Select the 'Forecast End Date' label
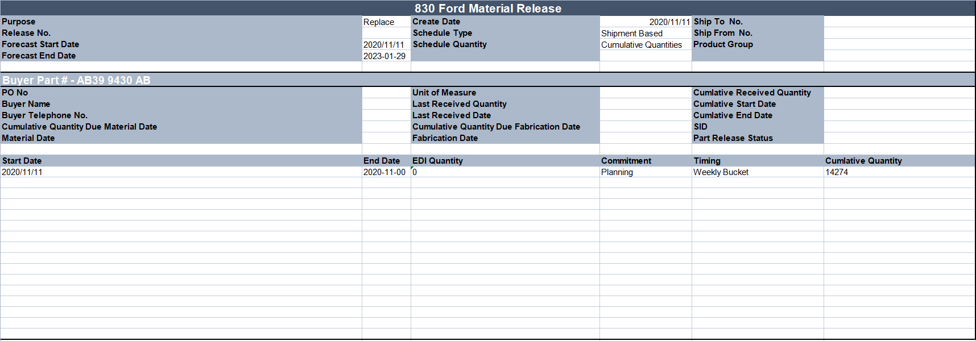Image resolution: width=976 pixels, height=341 pixels. 181,56
